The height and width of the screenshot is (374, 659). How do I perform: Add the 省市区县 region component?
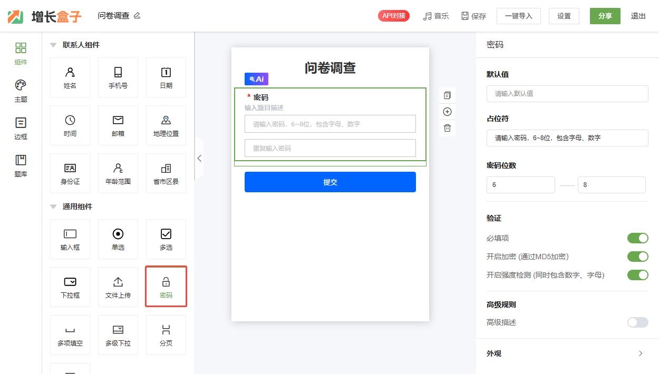click(x=166, y=173)
